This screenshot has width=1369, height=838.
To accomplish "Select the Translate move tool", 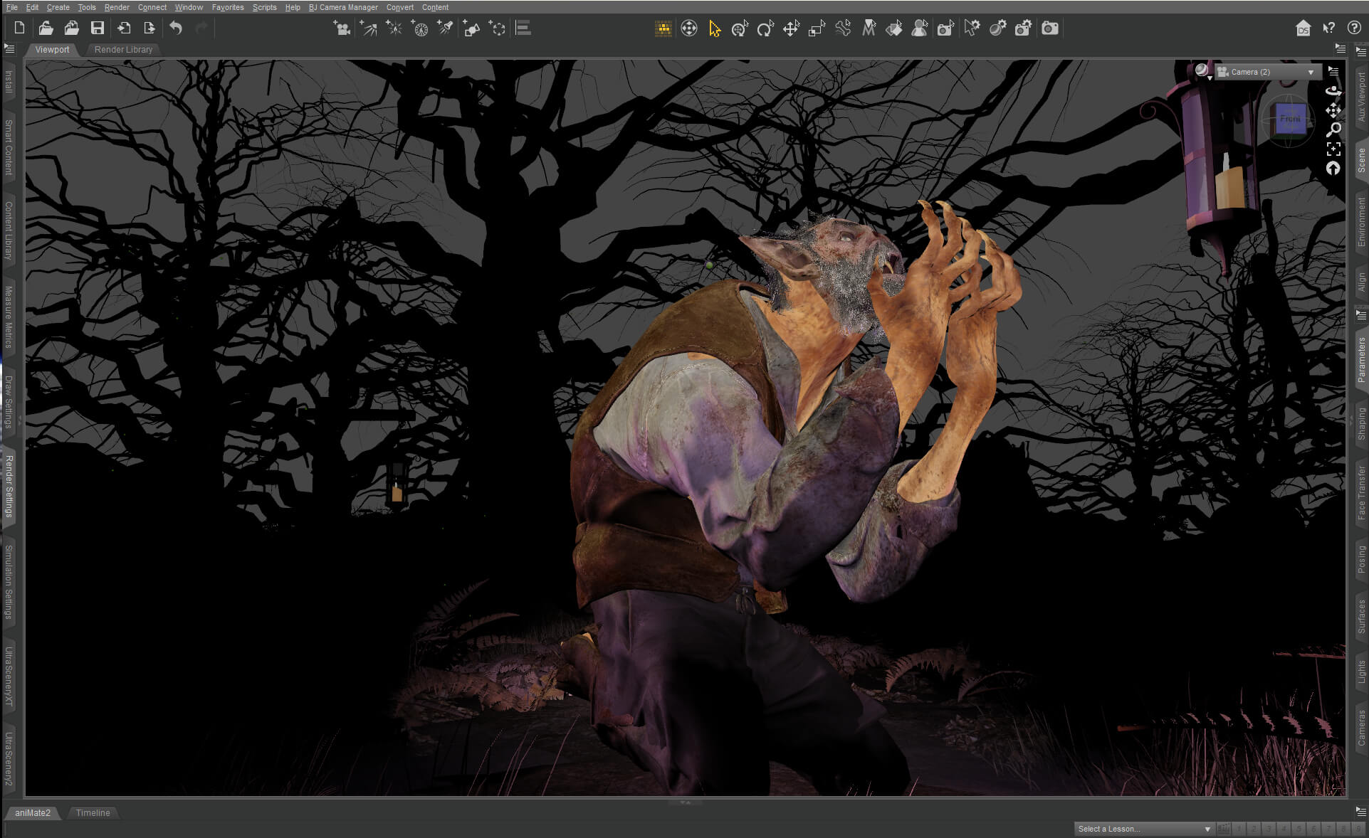I will (x=791, y=28).
